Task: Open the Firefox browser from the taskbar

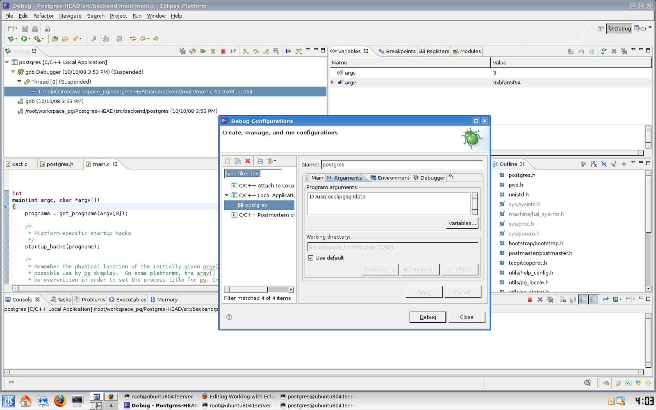Action: (60, 401)
